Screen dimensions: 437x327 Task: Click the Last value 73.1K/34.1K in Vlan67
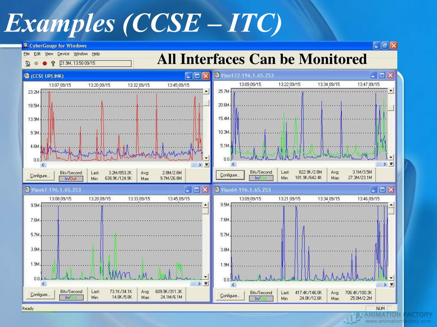tap(121, 291)
